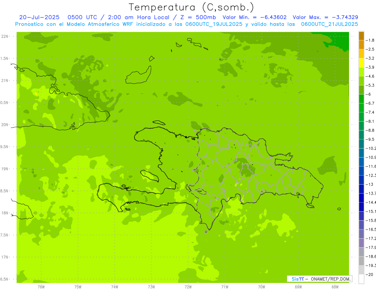
Task: Select the dark orange swatch above -1.8
Action: pos(362,36)
